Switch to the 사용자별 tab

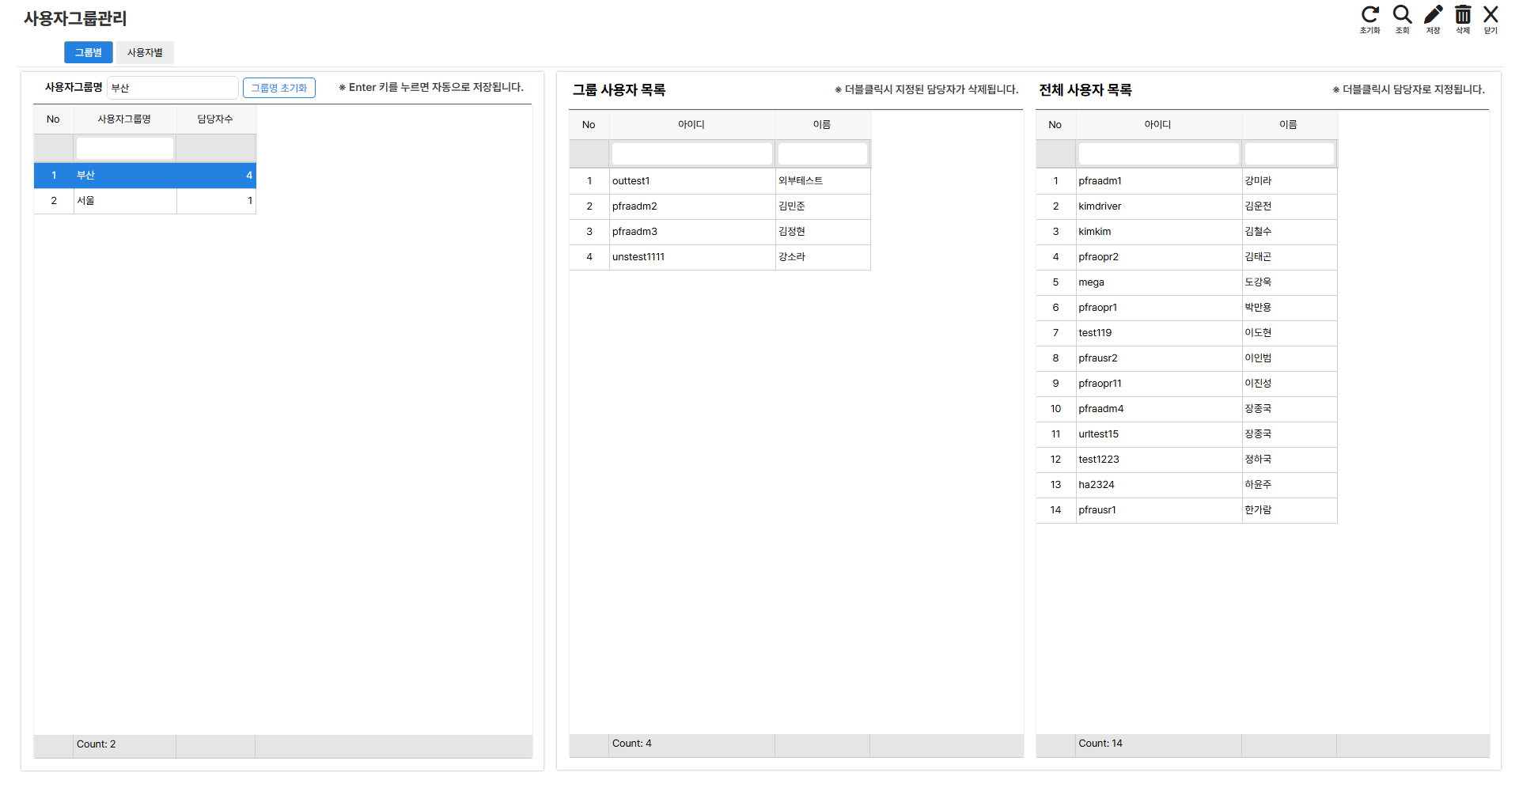(x=145, y=52)
